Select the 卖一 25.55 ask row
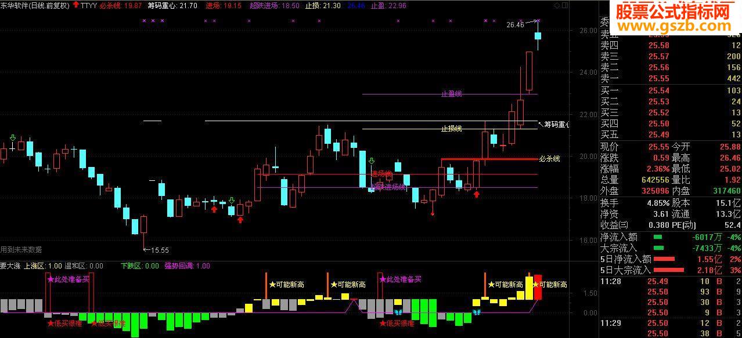The width and height of the screenshot is (742, 338). (x=671, y=78)
